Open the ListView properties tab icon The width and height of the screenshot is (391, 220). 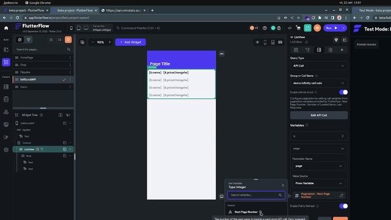point(296,50)
